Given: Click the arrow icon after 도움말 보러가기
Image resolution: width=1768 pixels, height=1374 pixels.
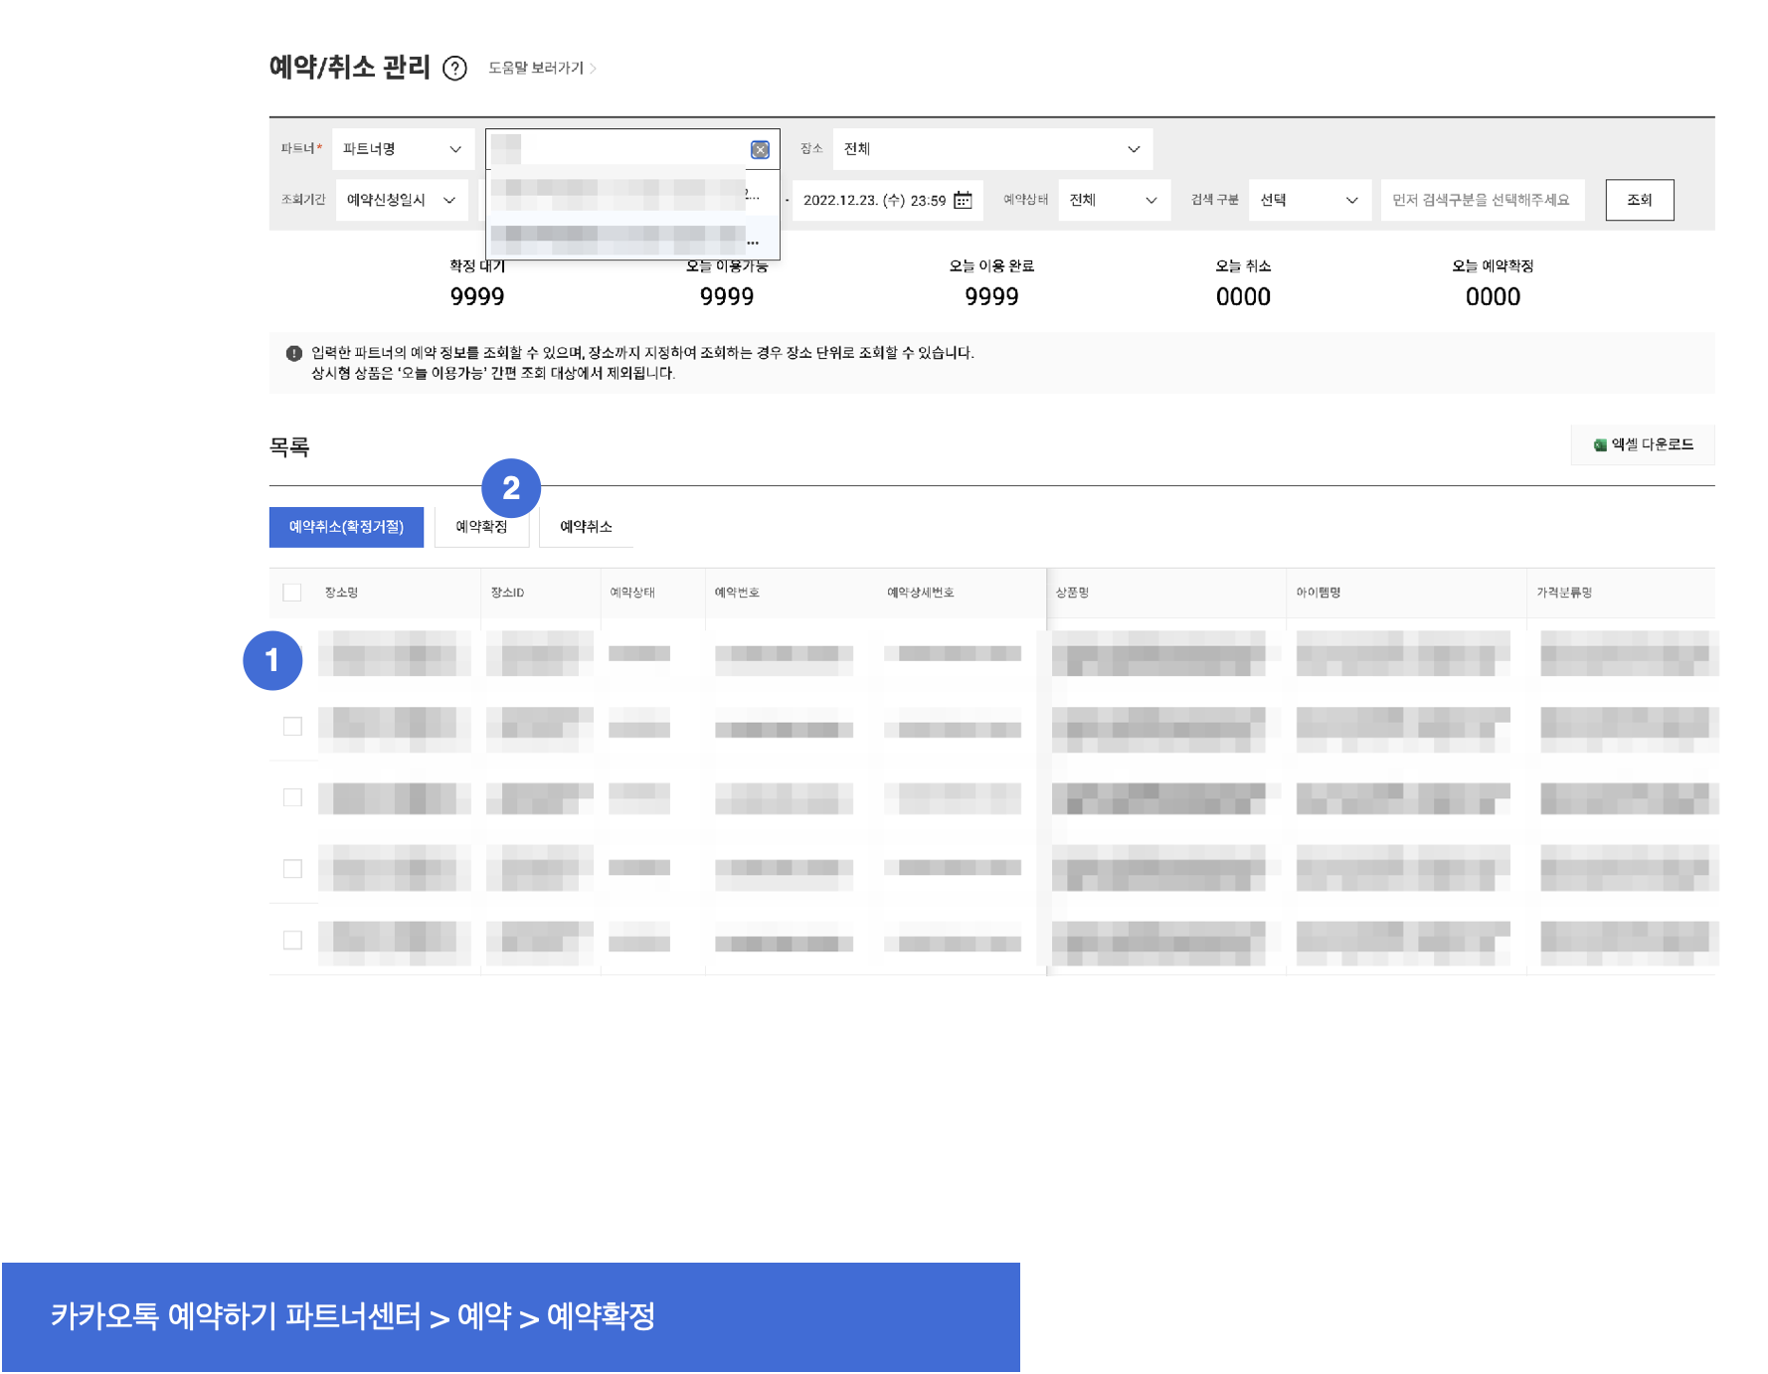Looking at the screenshot, I should tap(594, 69).
